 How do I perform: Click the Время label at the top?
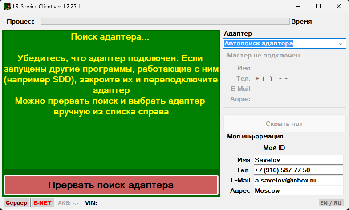pos(301,21)
